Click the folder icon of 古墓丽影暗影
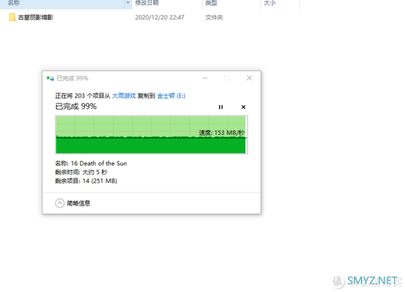The image size is (405, 292). click(12, 17)
